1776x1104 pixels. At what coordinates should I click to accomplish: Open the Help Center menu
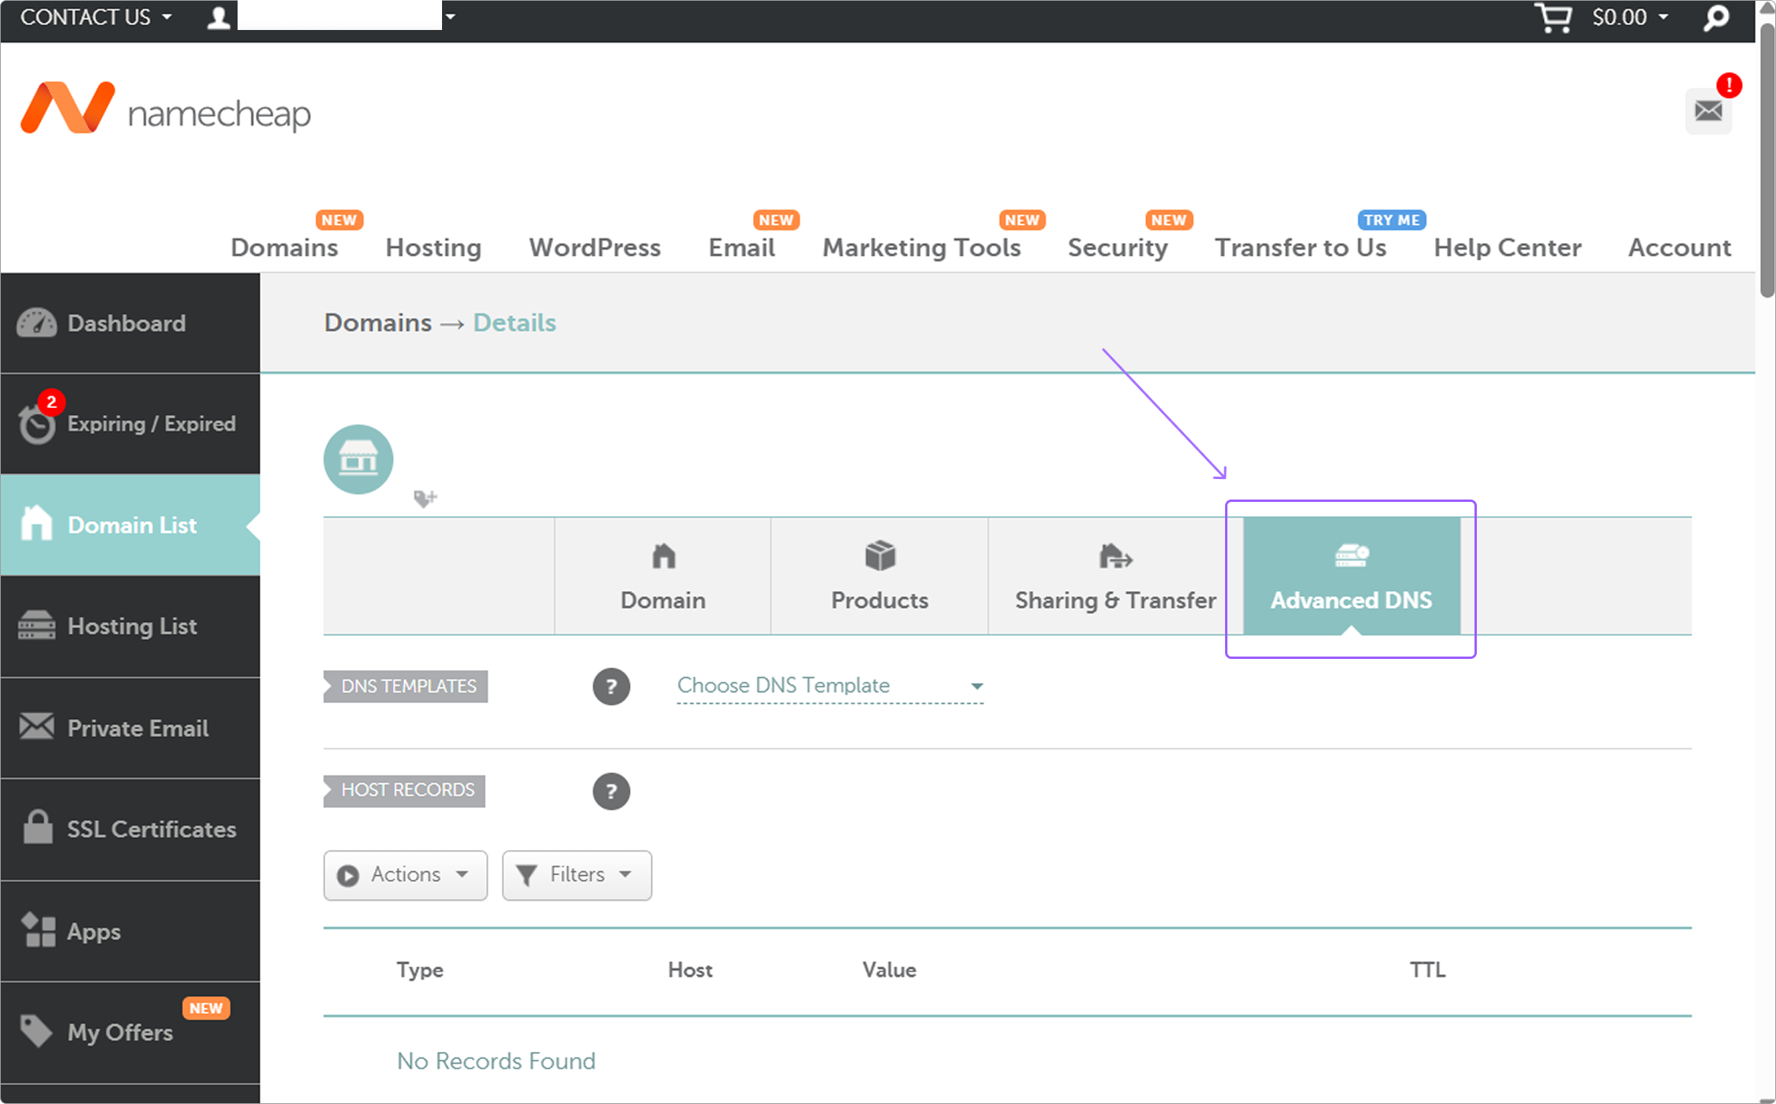pos(1508,248)
